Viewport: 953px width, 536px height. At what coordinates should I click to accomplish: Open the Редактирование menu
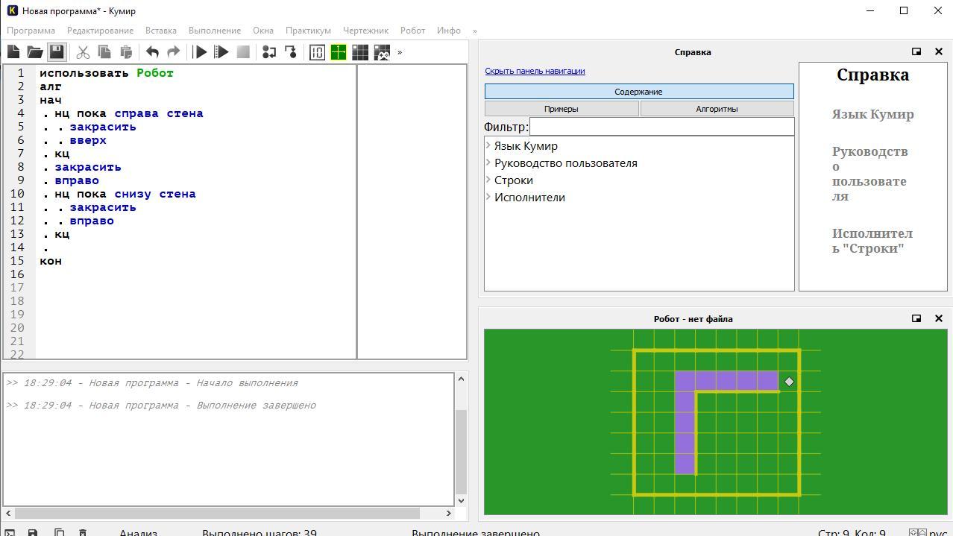100,31
